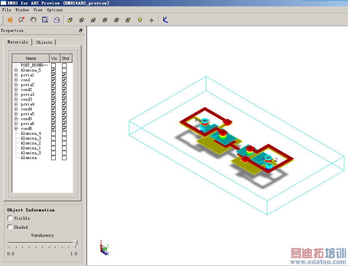Click the XYZ axis triad in the viewport
The width and height of the screenshot is (348, 266).
(104, 248)
